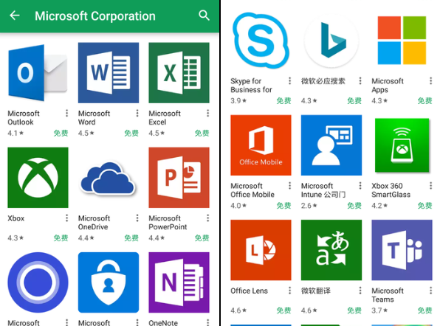This screenshot has height=326, width=440.
Task: Open the Microsoft Teams app icon
Action: click(402, 250)
